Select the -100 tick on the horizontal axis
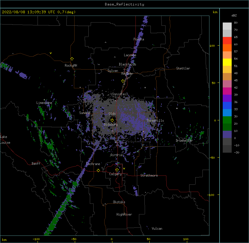Image resolution: width=249 pixels, height=243 pixels. 36,239
